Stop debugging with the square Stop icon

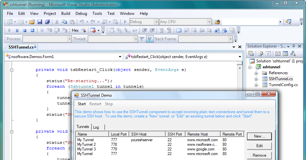pyautogui.click(x=25, y=30)
